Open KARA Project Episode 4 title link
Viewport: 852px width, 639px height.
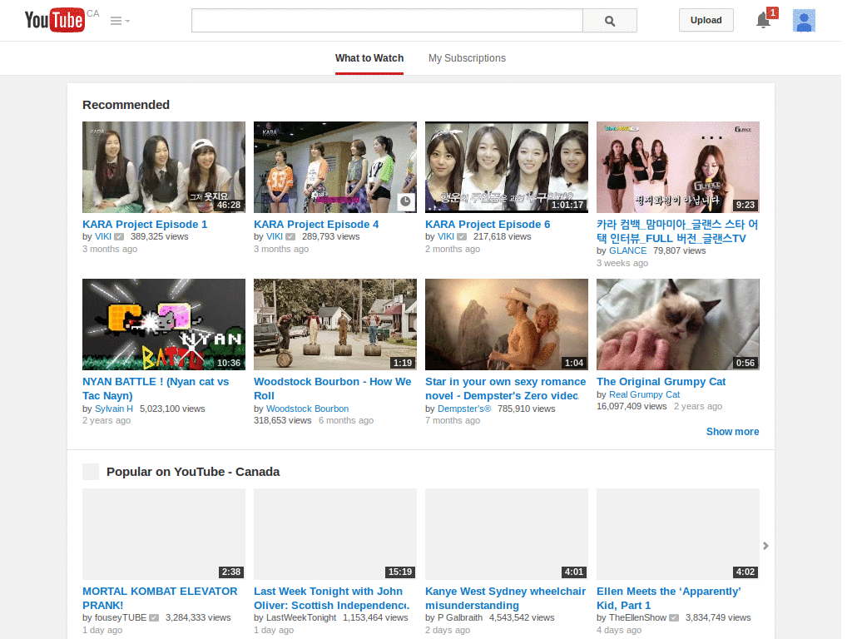tap(316, 225)
